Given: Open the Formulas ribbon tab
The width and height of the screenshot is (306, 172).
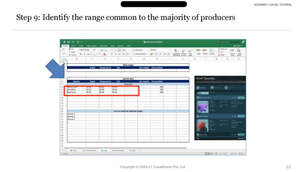Looking at the screenshot, I should click(104, 46).
